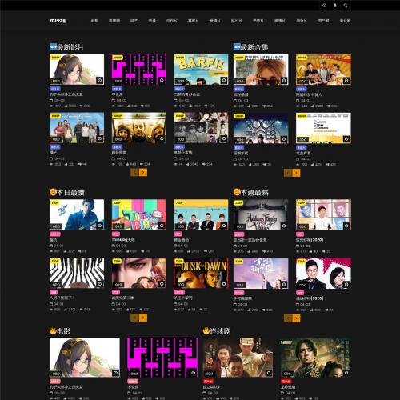400x400 pixels.
Task: Click corner overlay icon on BARFI! thumbnail
Action: (x=224, y=80)
